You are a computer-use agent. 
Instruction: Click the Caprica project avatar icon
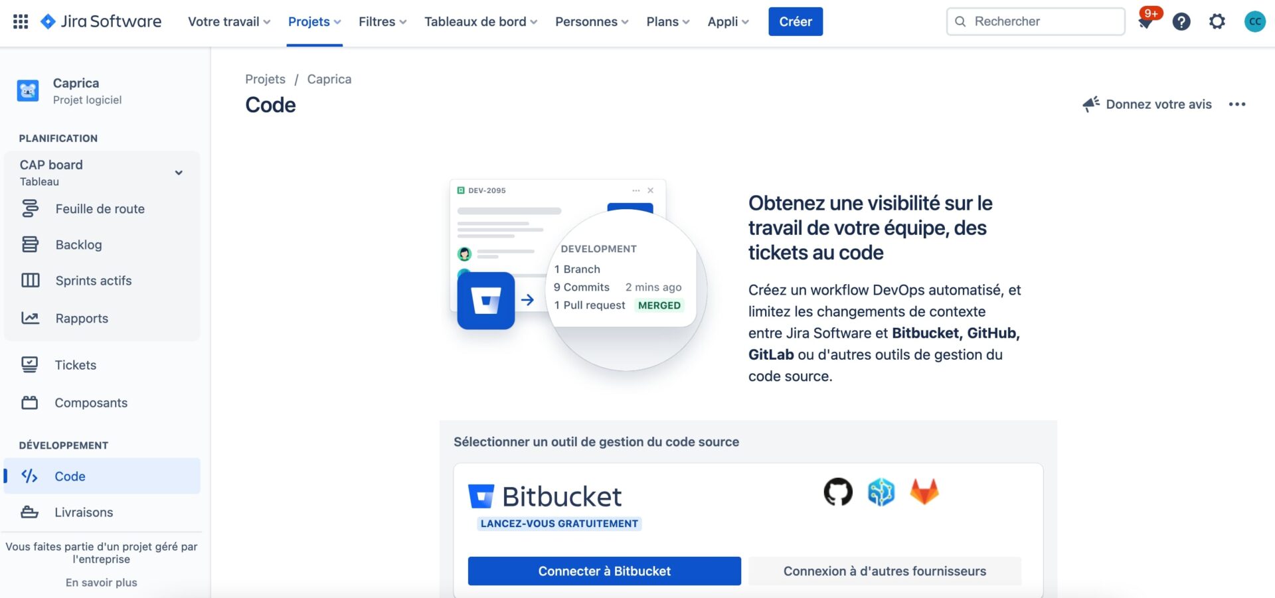point(28,91)
